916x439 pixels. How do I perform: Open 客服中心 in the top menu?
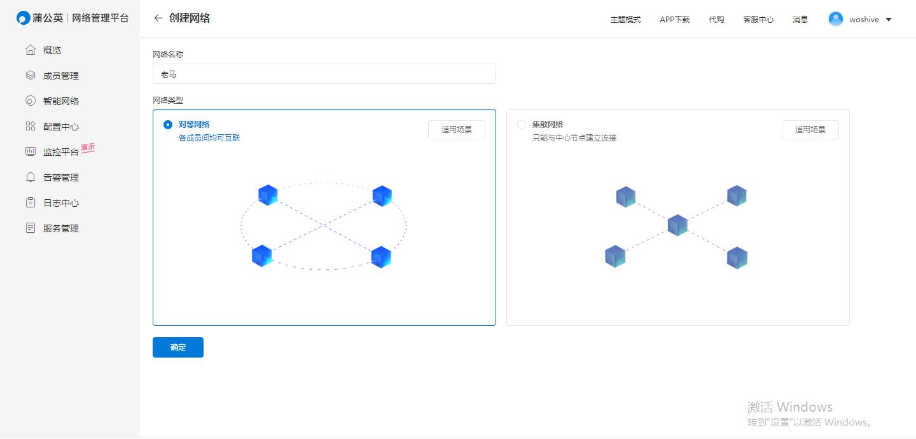pos(758,20)
